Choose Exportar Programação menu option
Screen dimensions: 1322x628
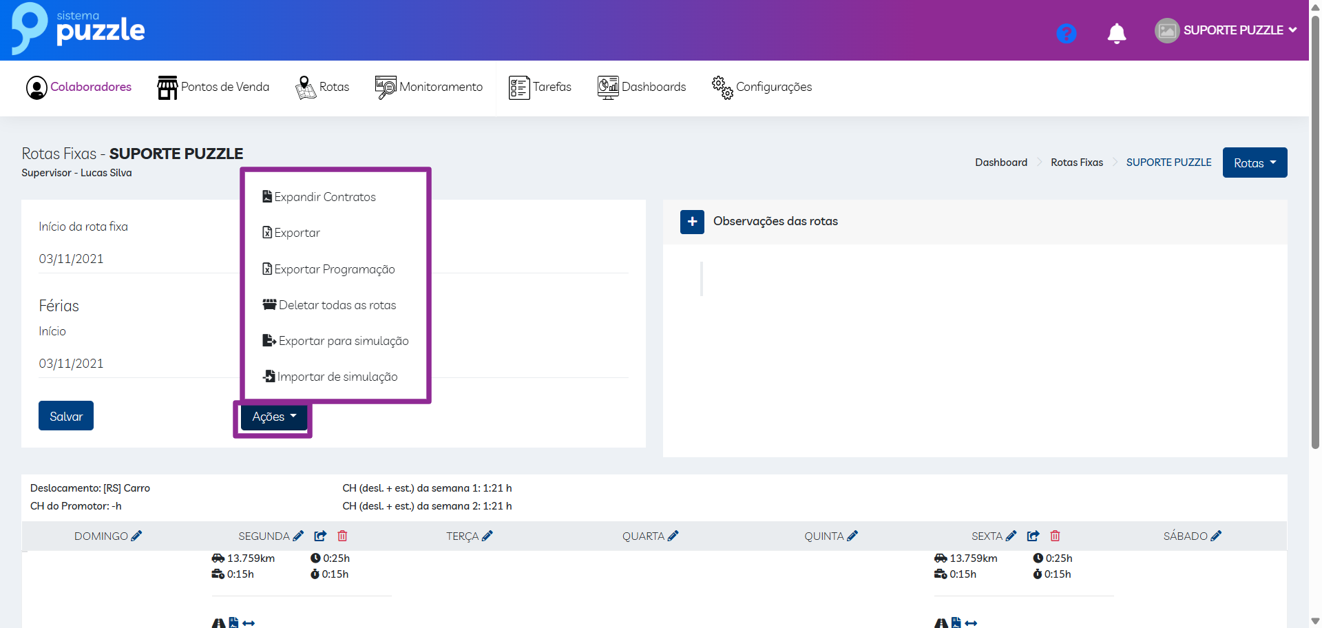point(334,269)
